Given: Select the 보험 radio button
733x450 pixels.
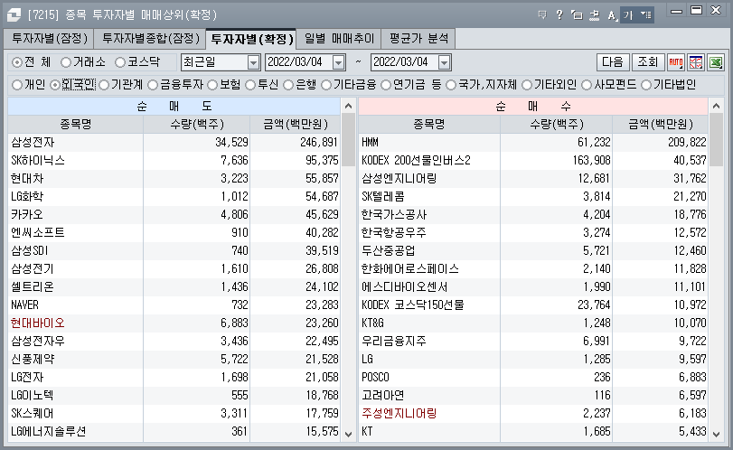Looking at the screenshot, I should coord(212,85).
